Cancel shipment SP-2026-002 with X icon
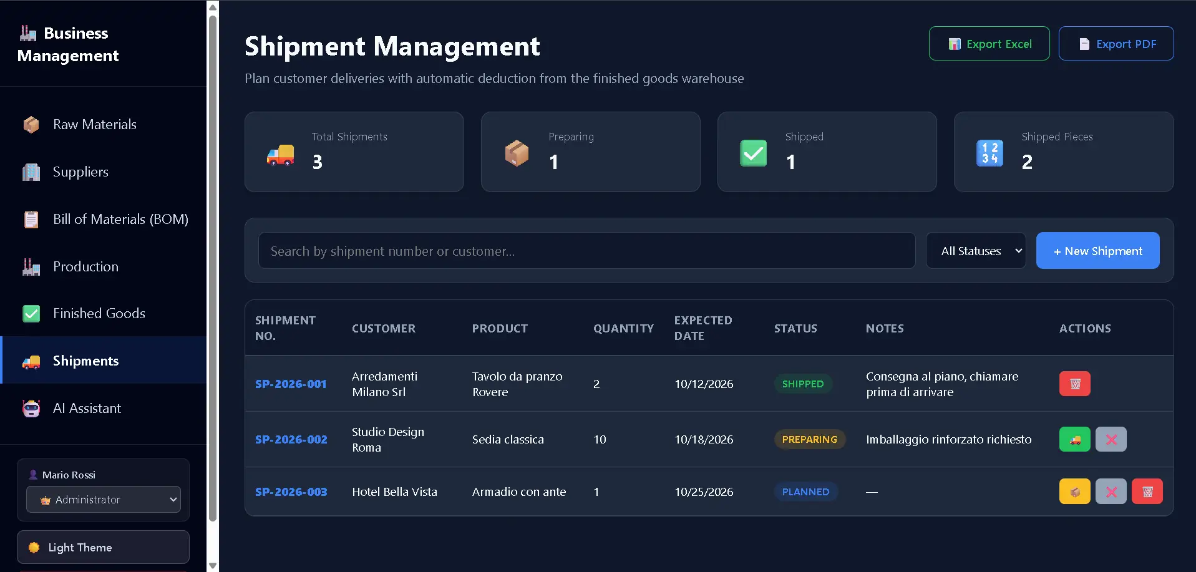1196x572 pixels. [1111, 439]
